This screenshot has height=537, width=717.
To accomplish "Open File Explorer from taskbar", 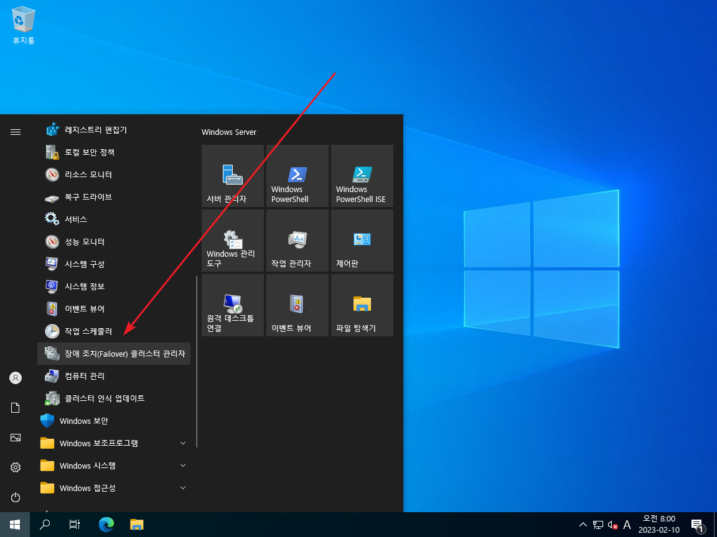I will tap(137, 525).
